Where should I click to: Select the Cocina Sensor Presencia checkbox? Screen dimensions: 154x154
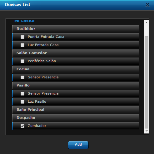click(x=22, y=77)
